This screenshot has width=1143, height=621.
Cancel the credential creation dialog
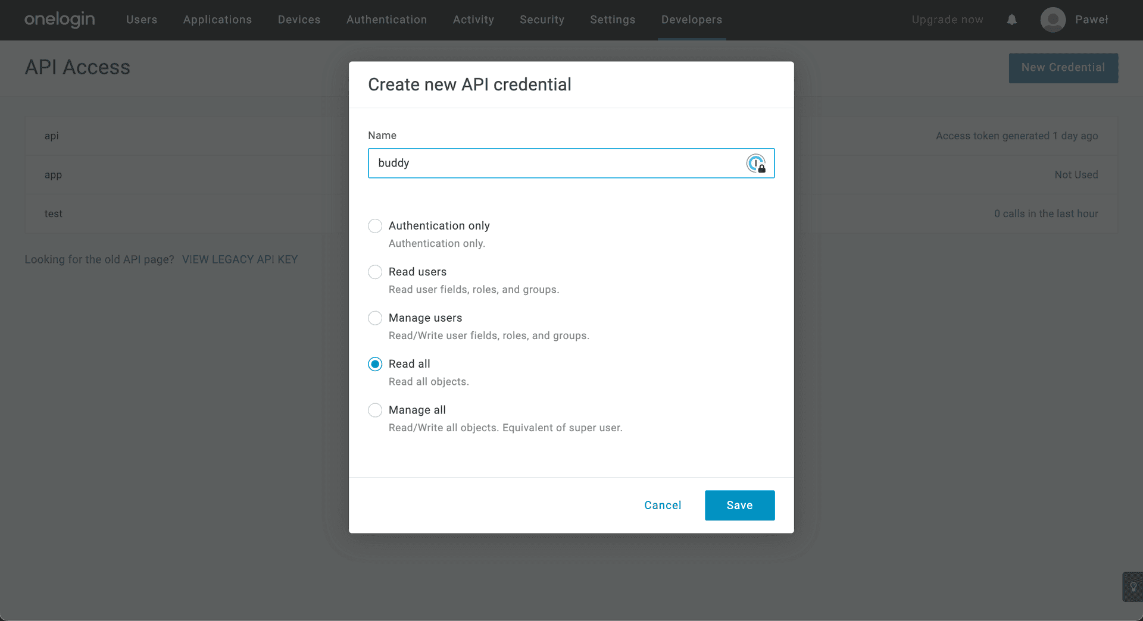click(663, 505)
